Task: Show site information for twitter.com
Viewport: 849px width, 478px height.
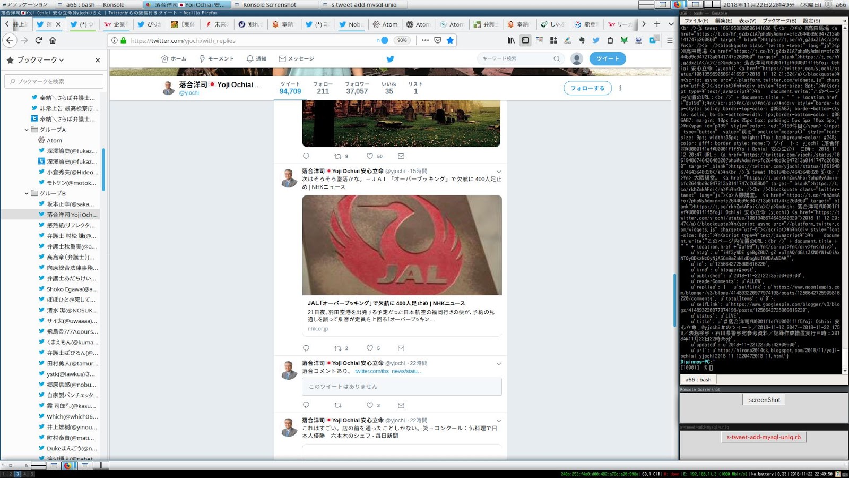Action: click(114, 40)
